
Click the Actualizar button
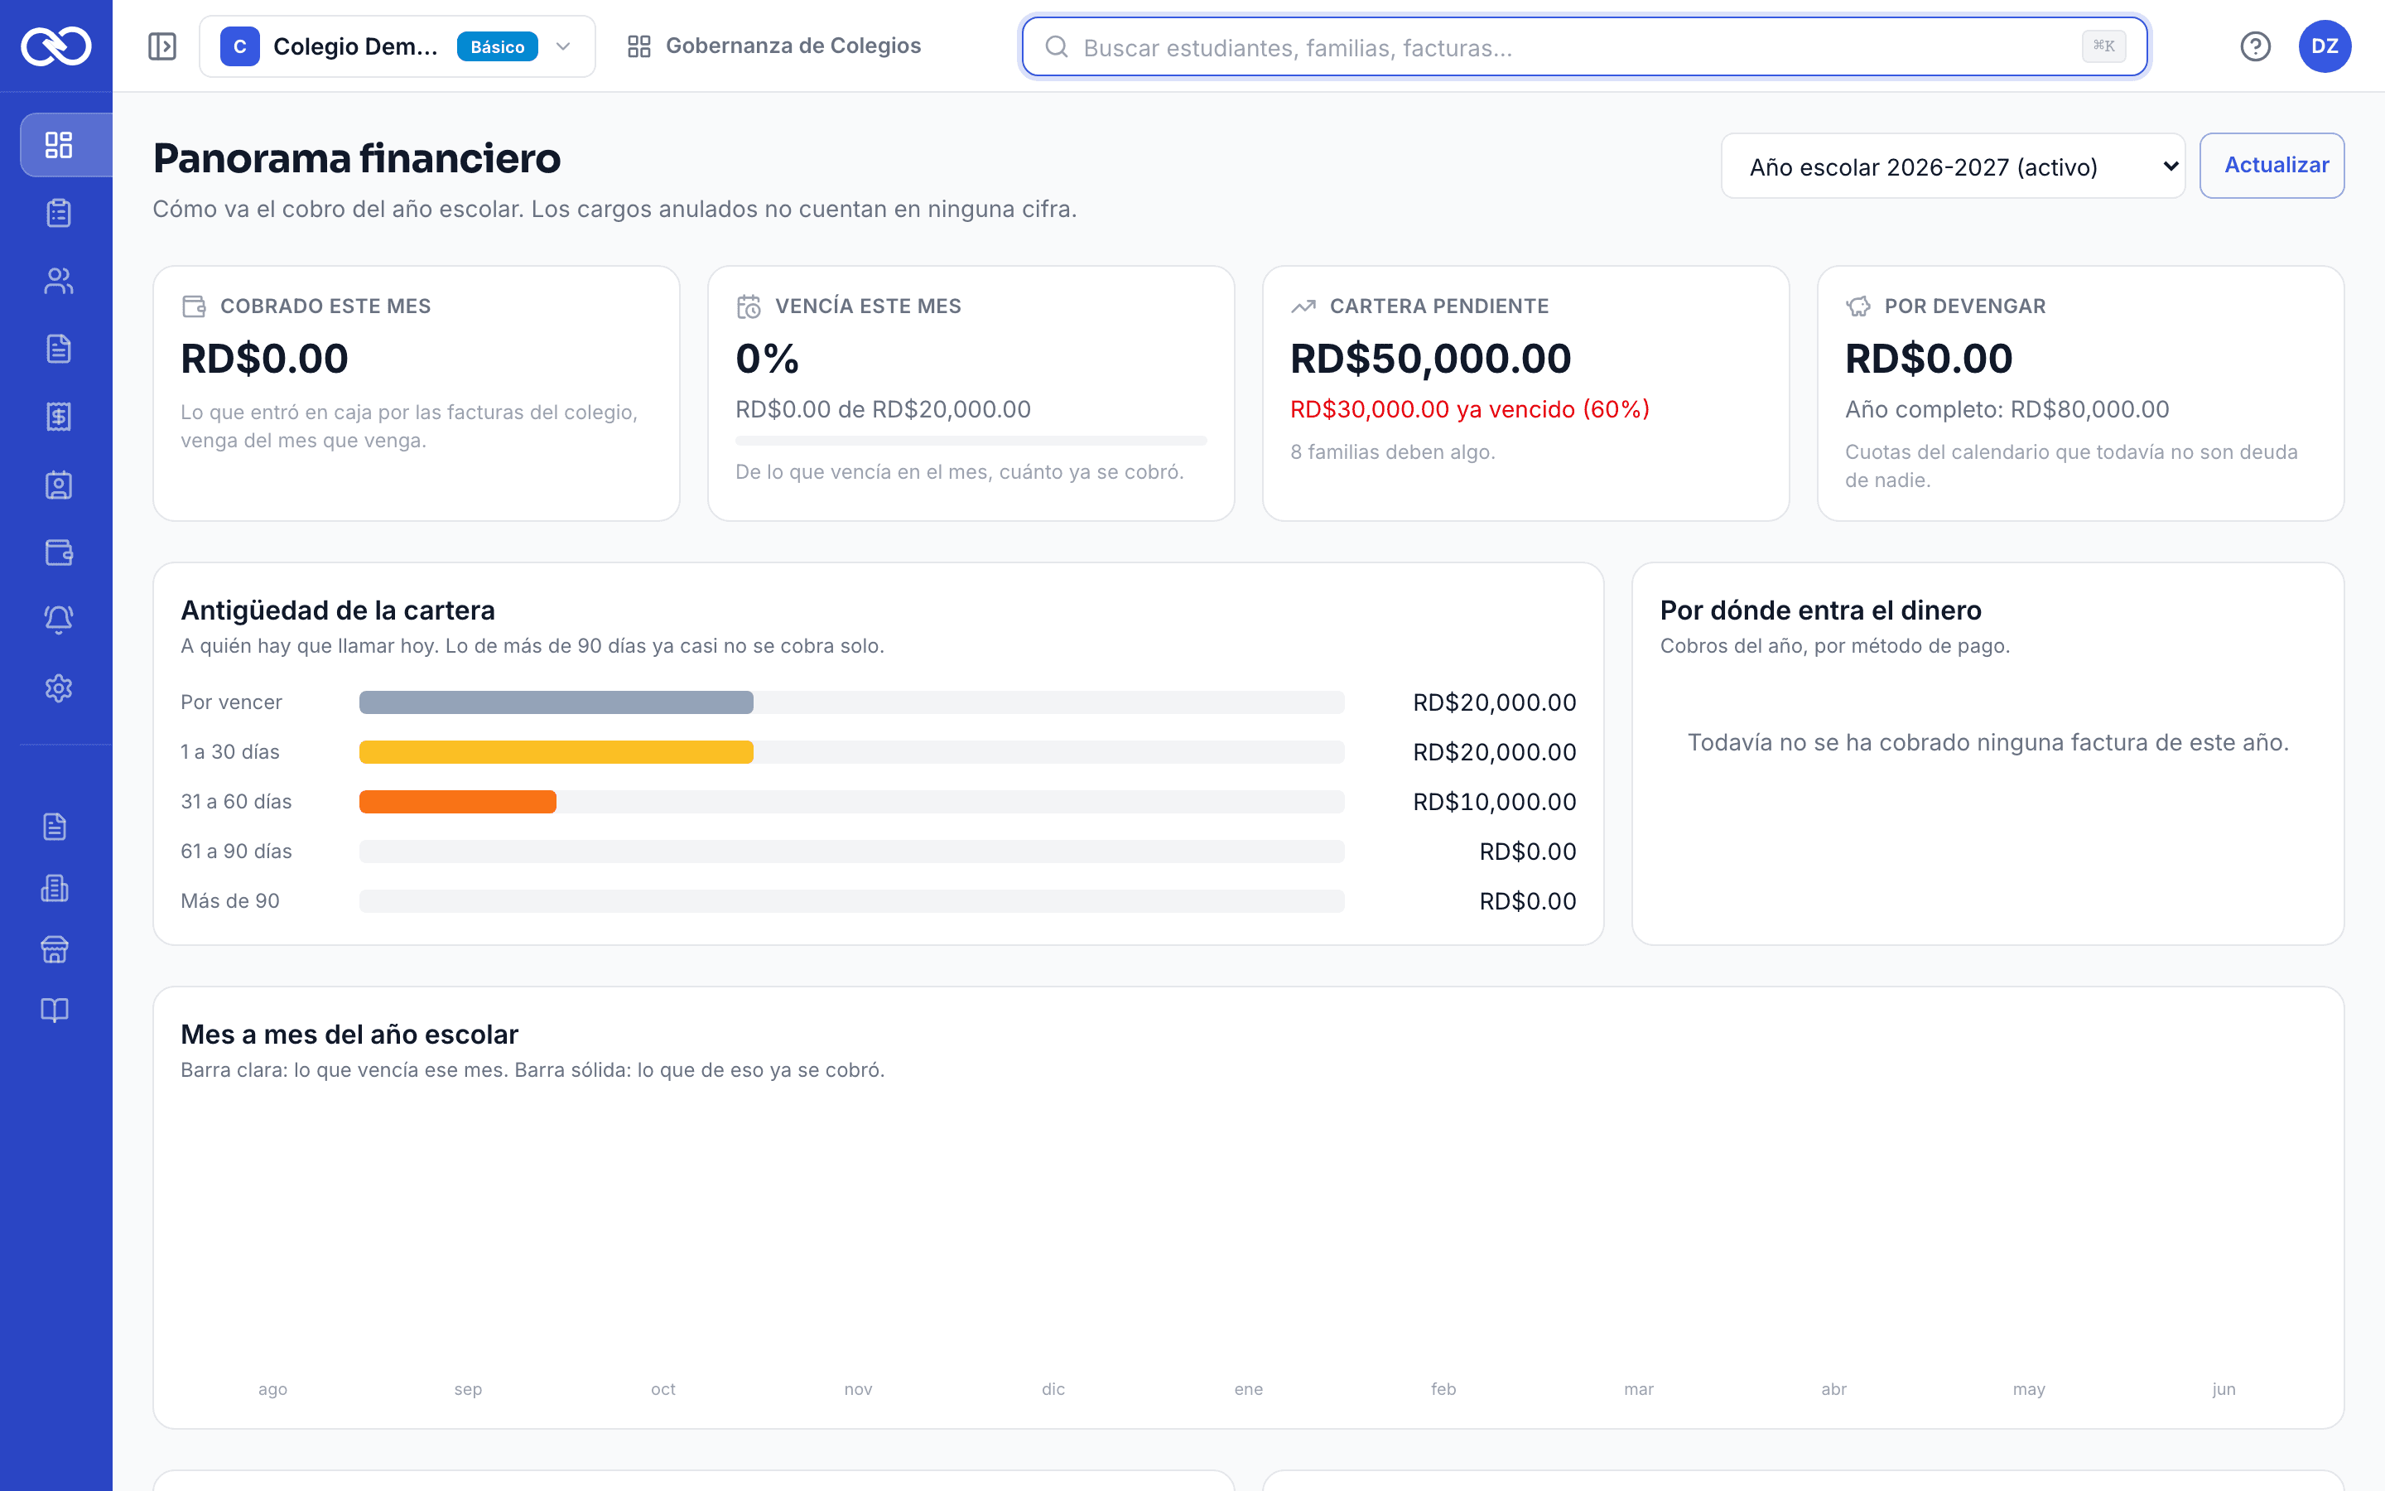pyautogui.click(x=2272, y=166)
